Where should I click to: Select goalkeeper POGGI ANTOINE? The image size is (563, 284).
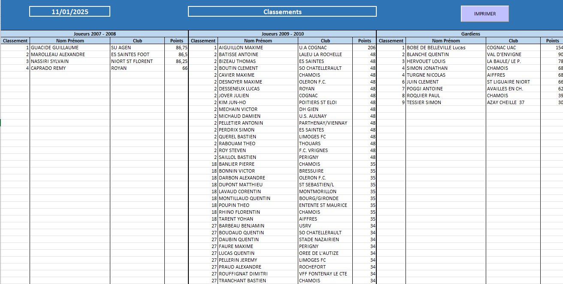click(446, 89)
